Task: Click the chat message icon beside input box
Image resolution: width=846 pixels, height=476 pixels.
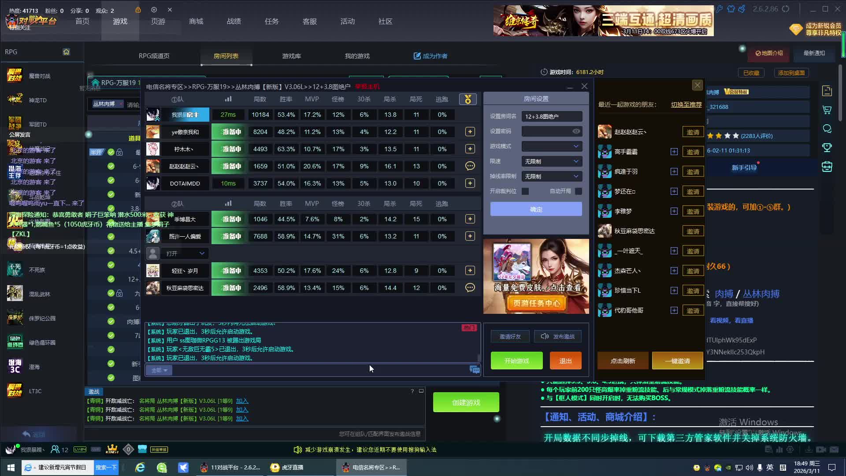Action: 475,370
